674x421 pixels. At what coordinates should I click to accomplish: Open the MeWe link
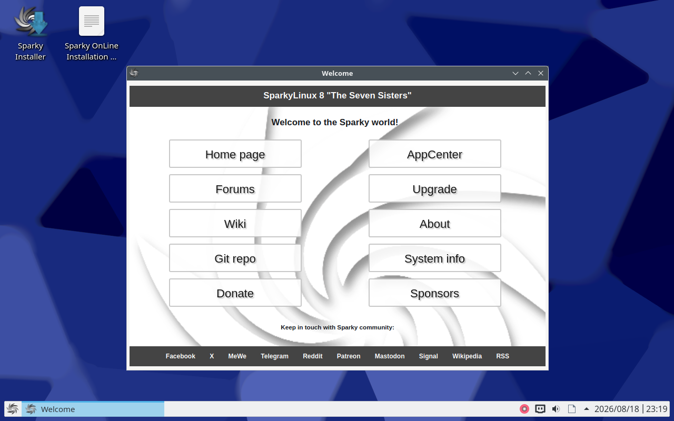tap(237, 356)
